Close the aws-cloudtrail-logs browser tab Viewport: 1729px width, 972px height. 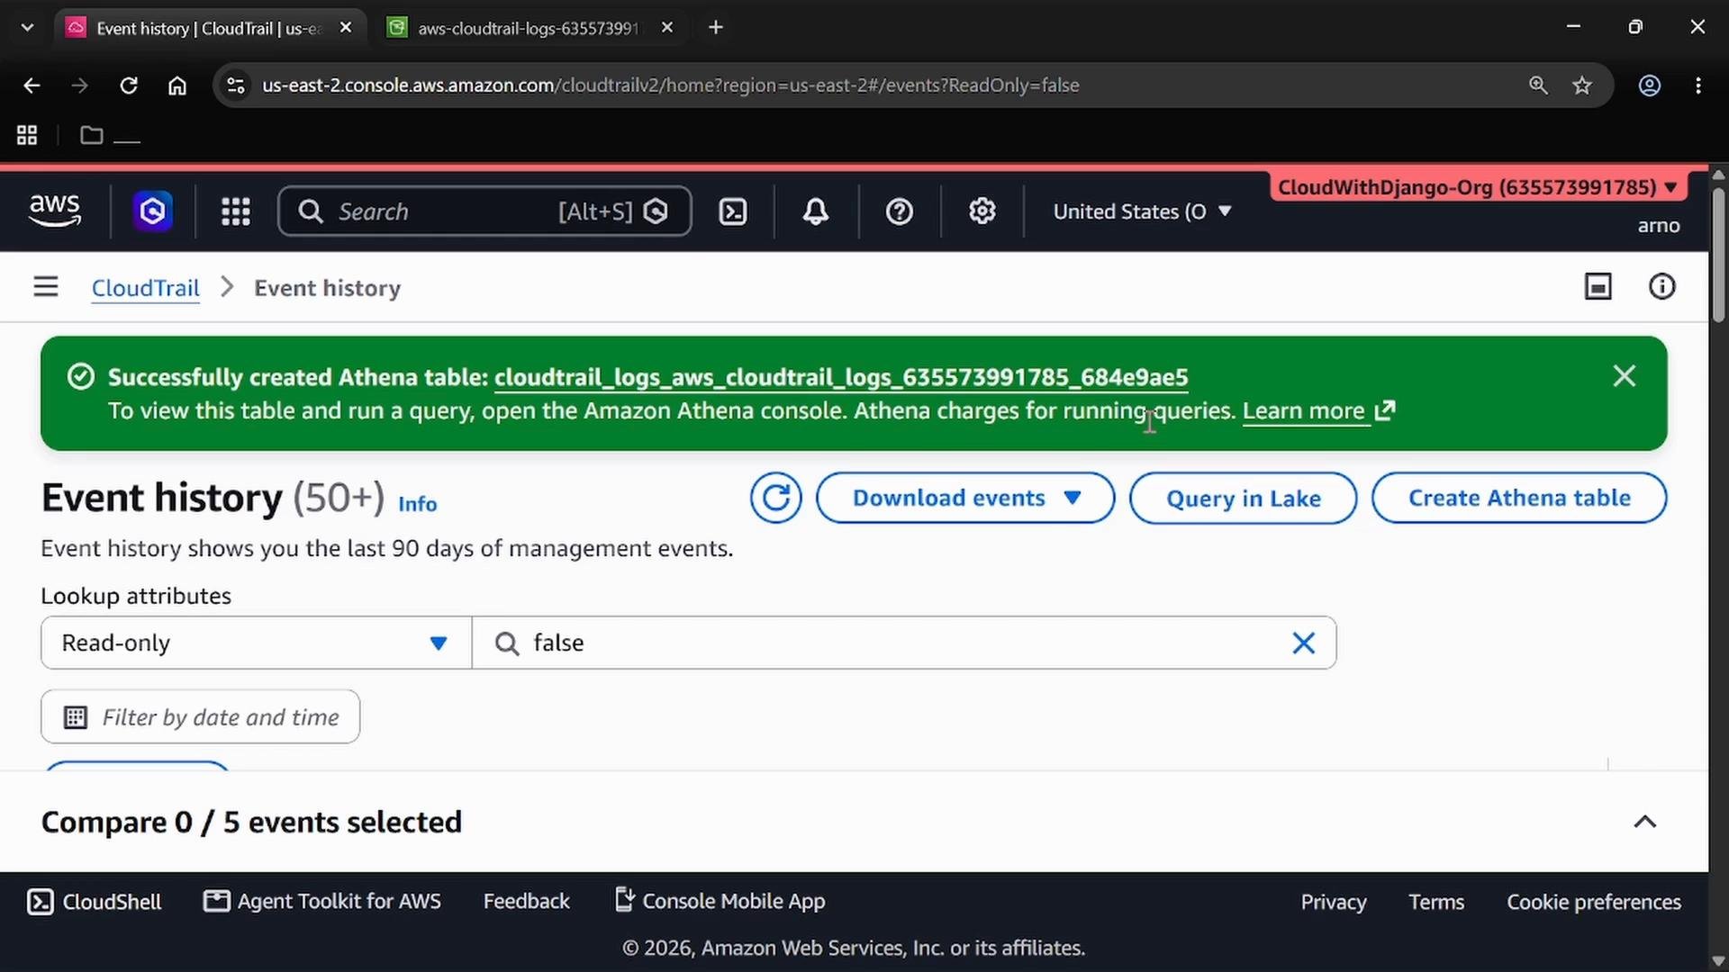coord(667,28)
